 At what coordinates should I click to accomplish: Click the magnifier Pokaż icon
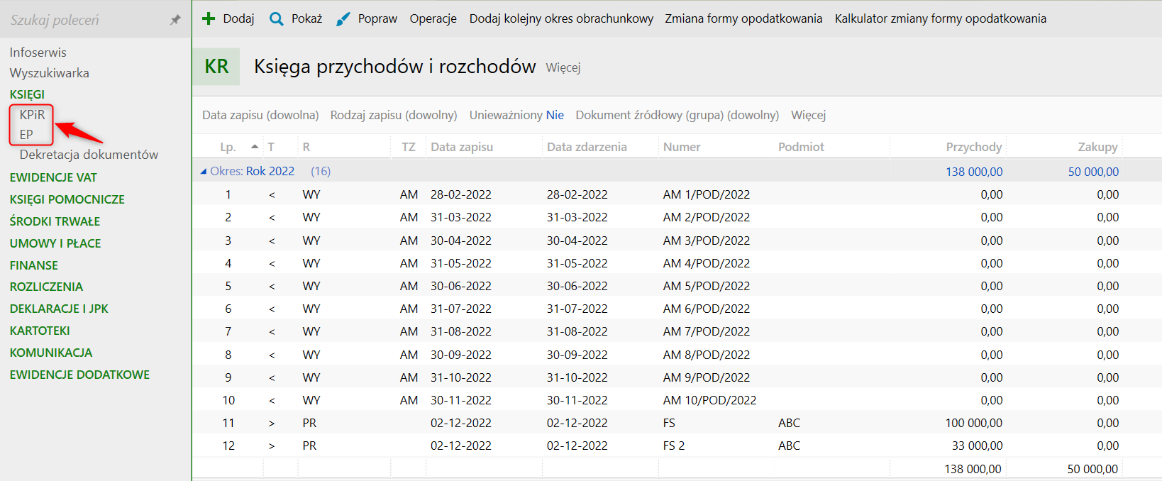[277, 19]
